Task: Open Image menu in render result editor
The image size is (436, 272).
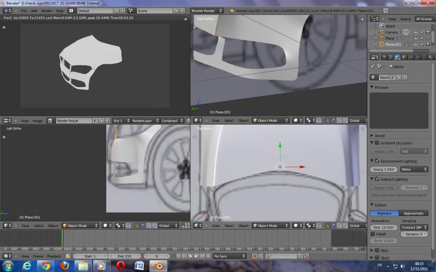Action: tap(37, 121)
